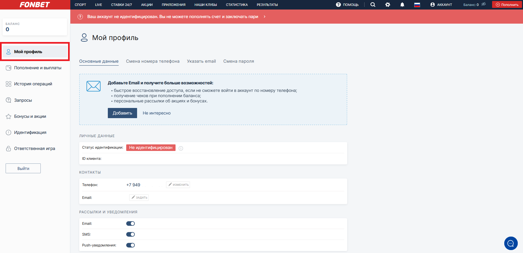Open the search magnifier icon
Screen dimensions: 523x253
tap(373, 5)
